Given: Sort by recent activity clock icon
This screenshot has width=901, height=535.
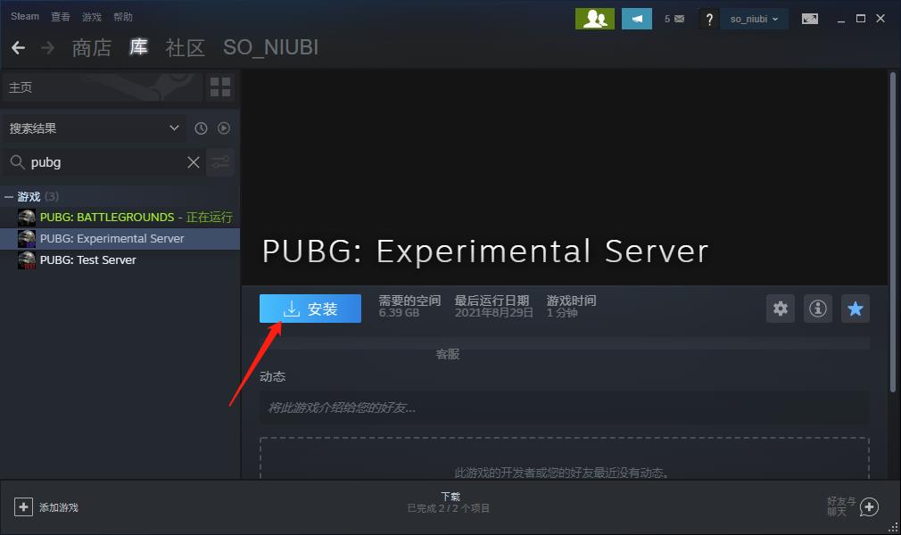Looking at the screenshot, I should tap(201, 128).
